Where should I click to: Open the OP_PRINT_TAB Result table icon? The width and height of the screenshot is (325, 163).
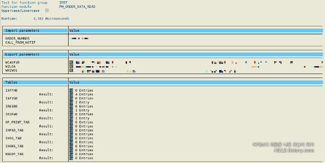pos(71,126)
